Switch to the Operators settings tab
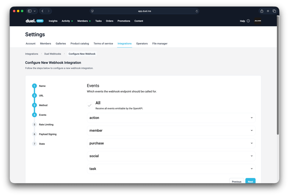Screen dimensions: 289x196 pos(142,44)
